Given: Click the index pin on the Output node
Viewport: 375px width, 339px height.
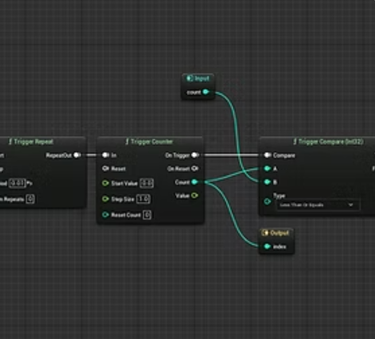Looking at the screenshot, I should click(267, 247).
